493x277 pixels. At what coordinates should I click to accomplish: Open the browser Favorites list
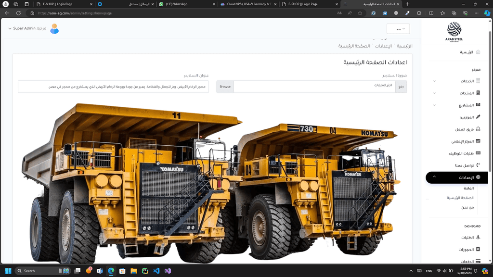[x=442, y=13]
